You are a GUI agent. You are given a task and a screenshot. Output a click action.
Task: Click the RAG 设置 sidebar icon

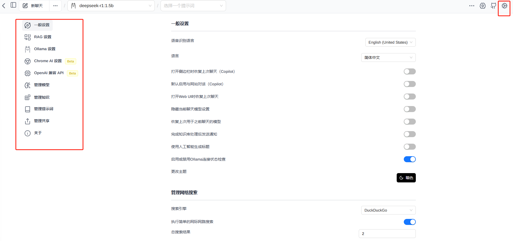click(28, 37)
